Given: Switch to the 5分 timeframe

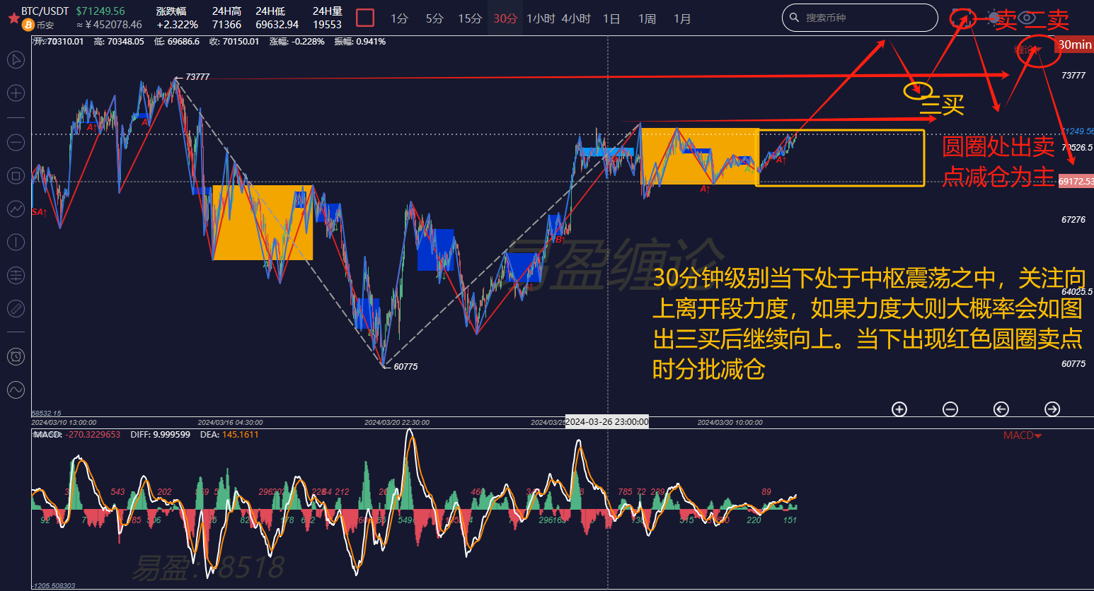Looking at the screenshot, I should 434,18.
